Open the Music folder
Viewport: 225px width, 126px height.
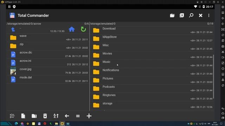point(152,63)
